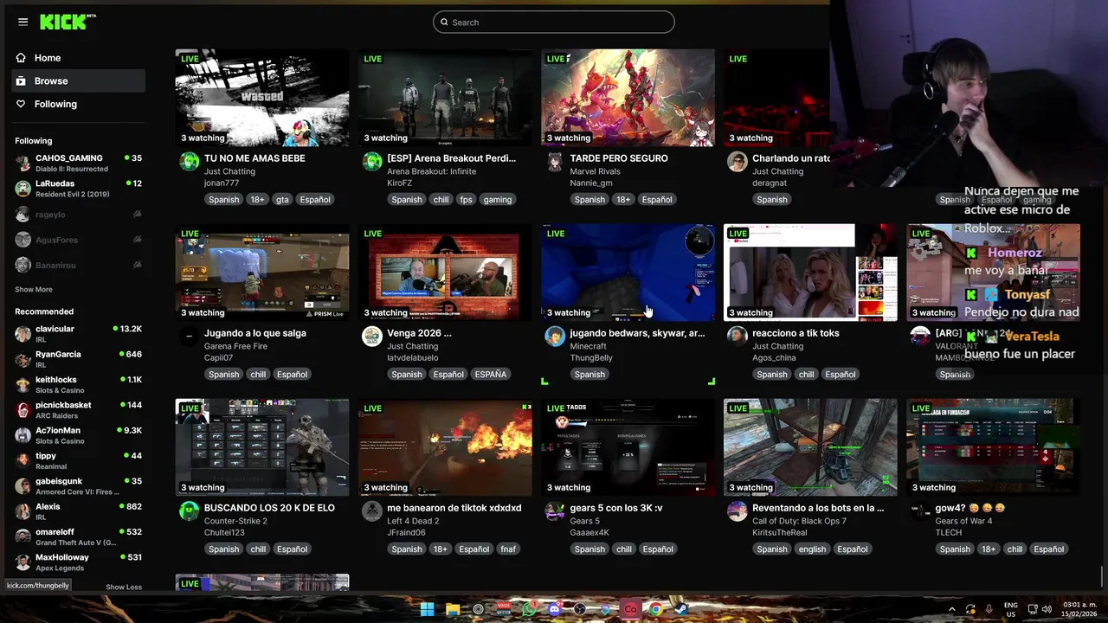Viewport: 1108px width, 623px height.
Task: Open recommended channel Alexis
Action: point(79,511)
